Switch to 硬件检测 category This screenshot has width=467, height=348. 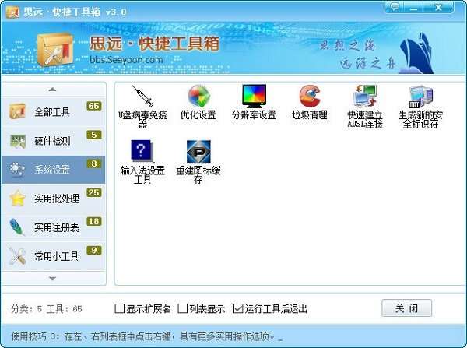(x=54, y=141)
